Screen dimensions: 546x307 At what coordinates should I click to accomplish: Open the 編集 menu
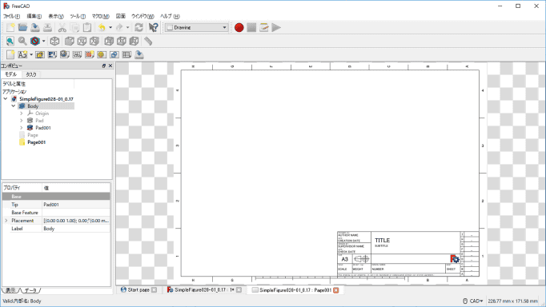coord(34,16)
